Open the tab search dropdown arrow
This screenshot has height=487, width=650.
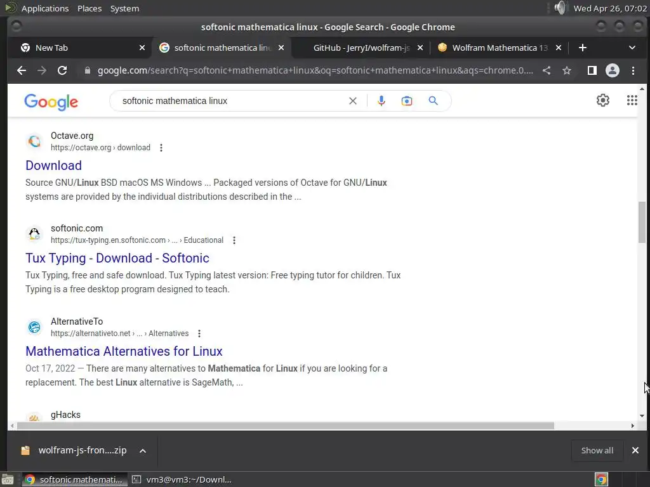pyautogui.click(x=632, y=48)
